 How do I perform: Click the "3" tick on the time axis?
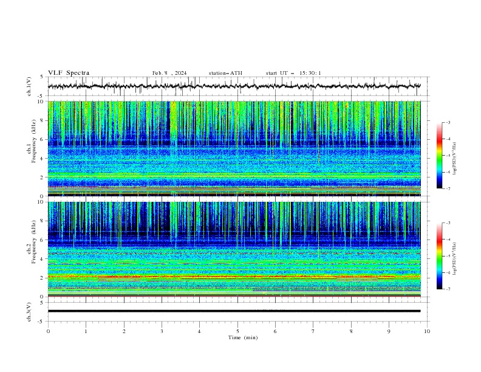point(162,331)
